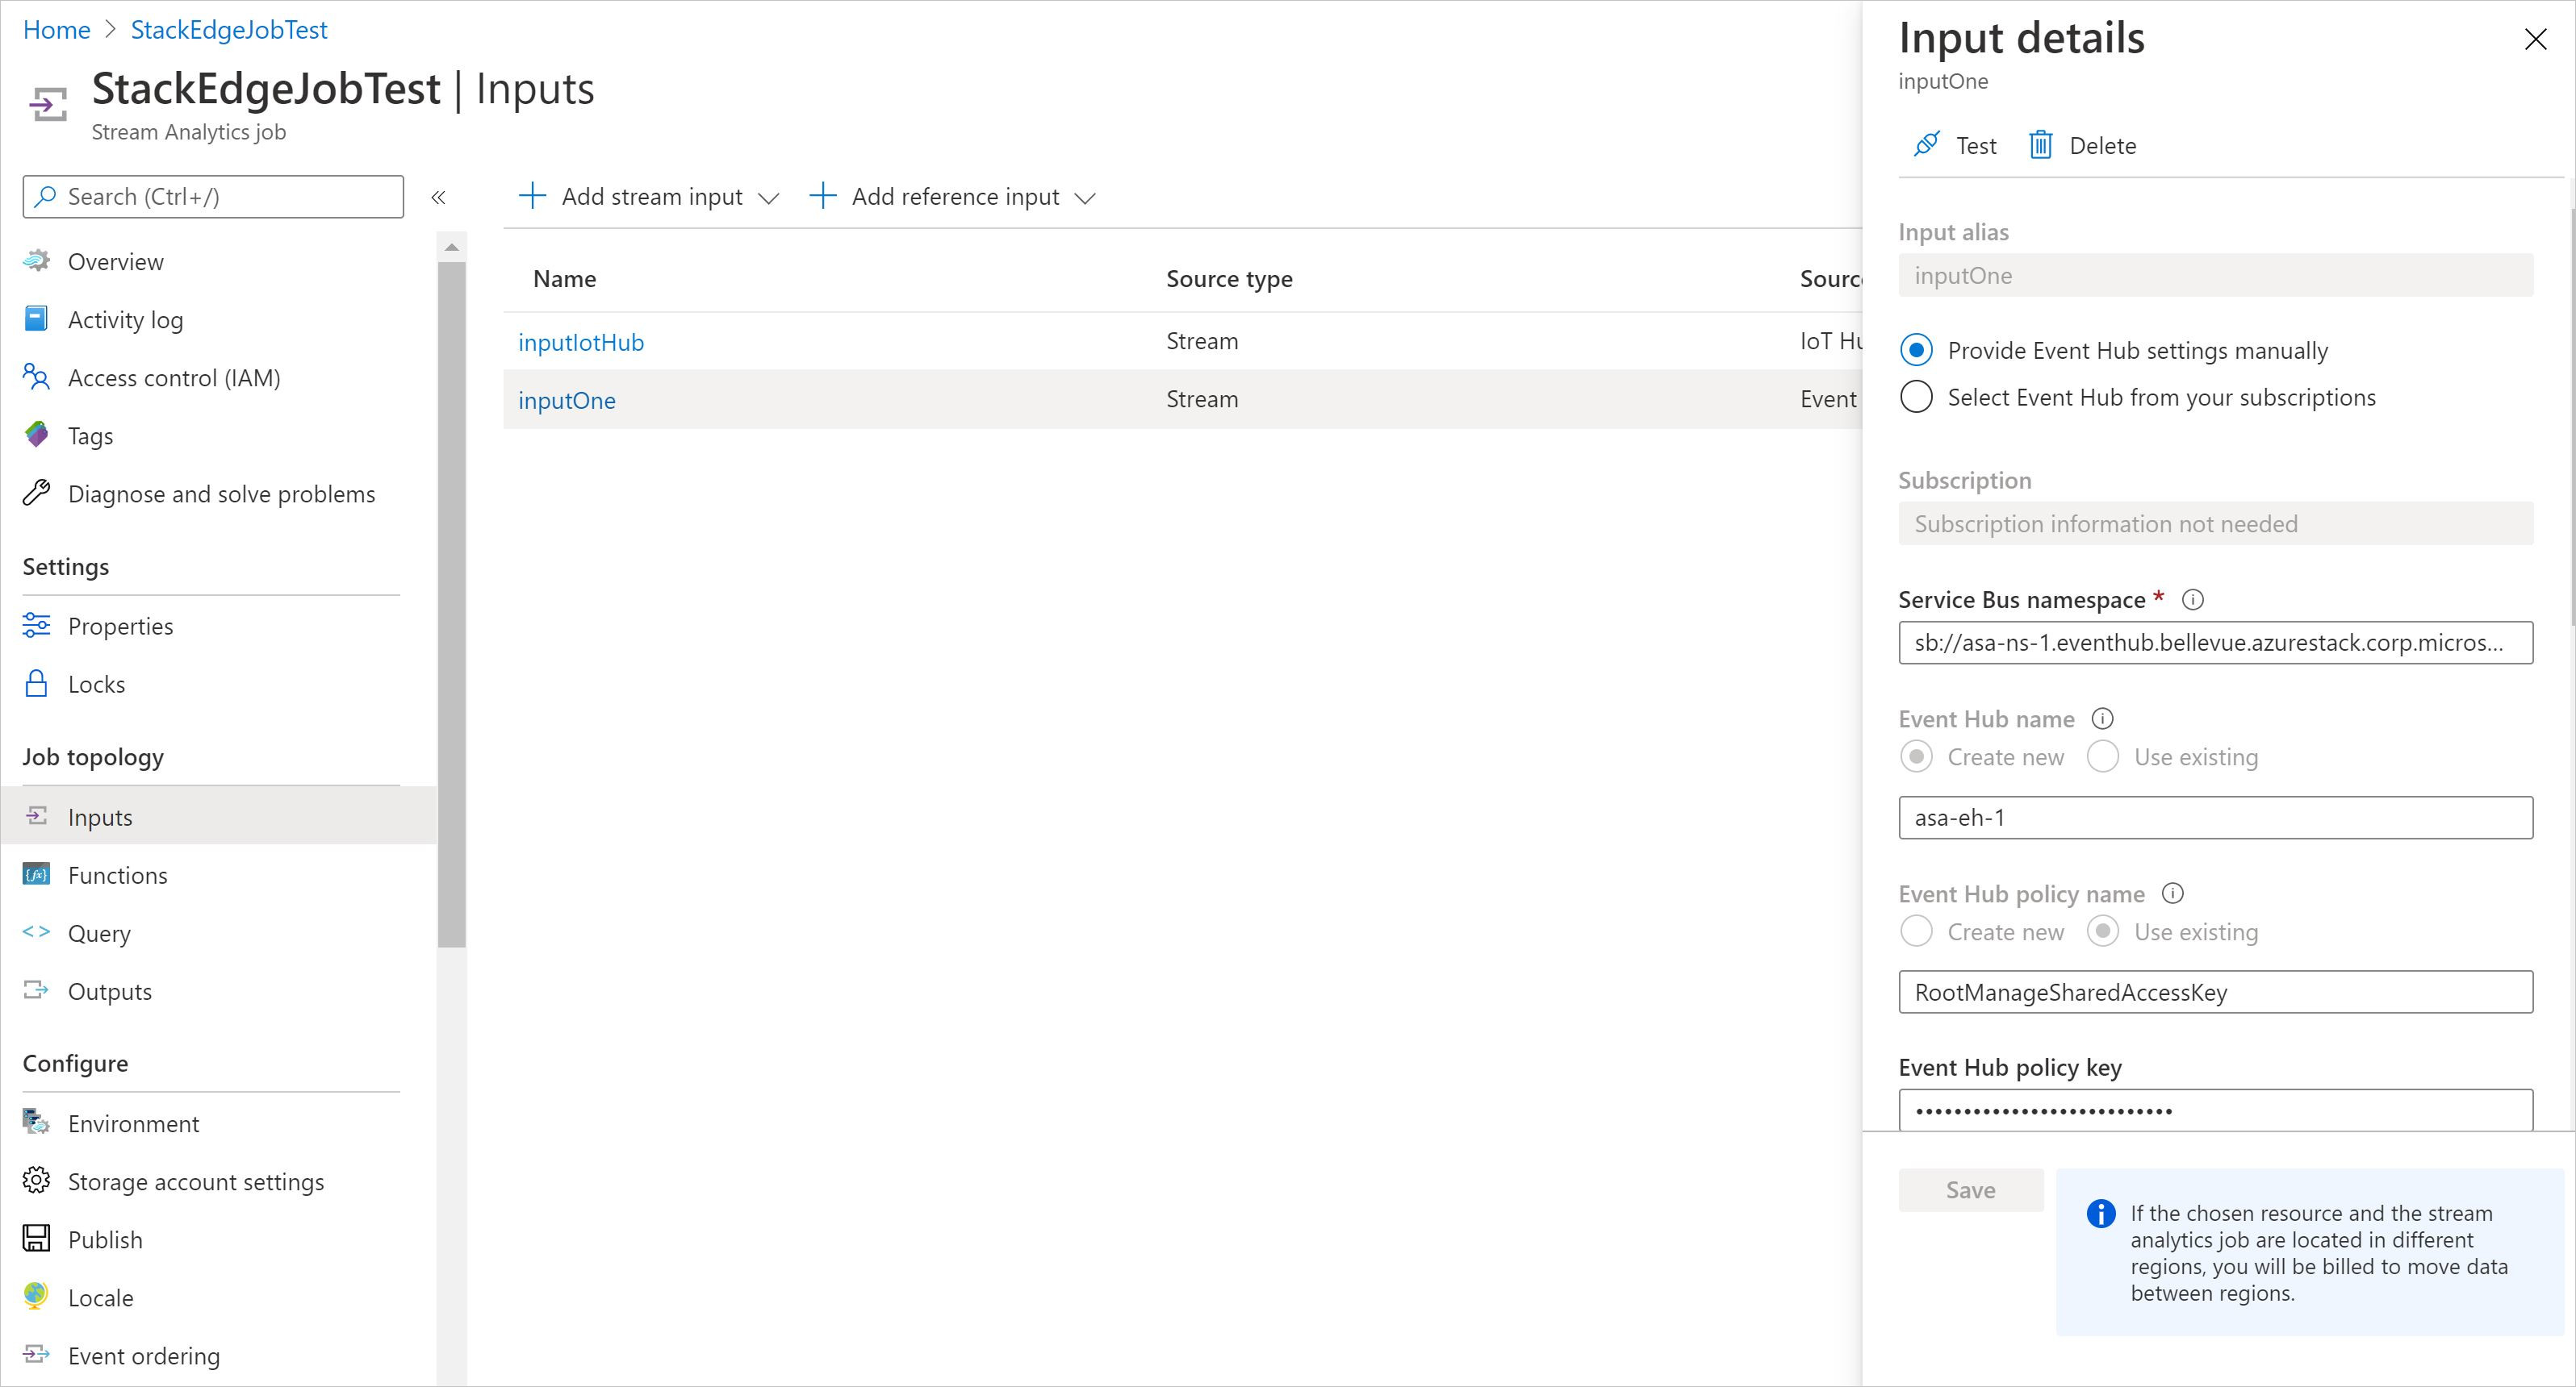Navigate to Home breadcrumb link
The width and height of the screenshot is (2576, 1387).
(57, 30)
